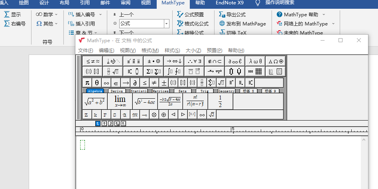Screen dimensions: 378x189
Task: Open the summation templates palette
Action: (154, 71)
